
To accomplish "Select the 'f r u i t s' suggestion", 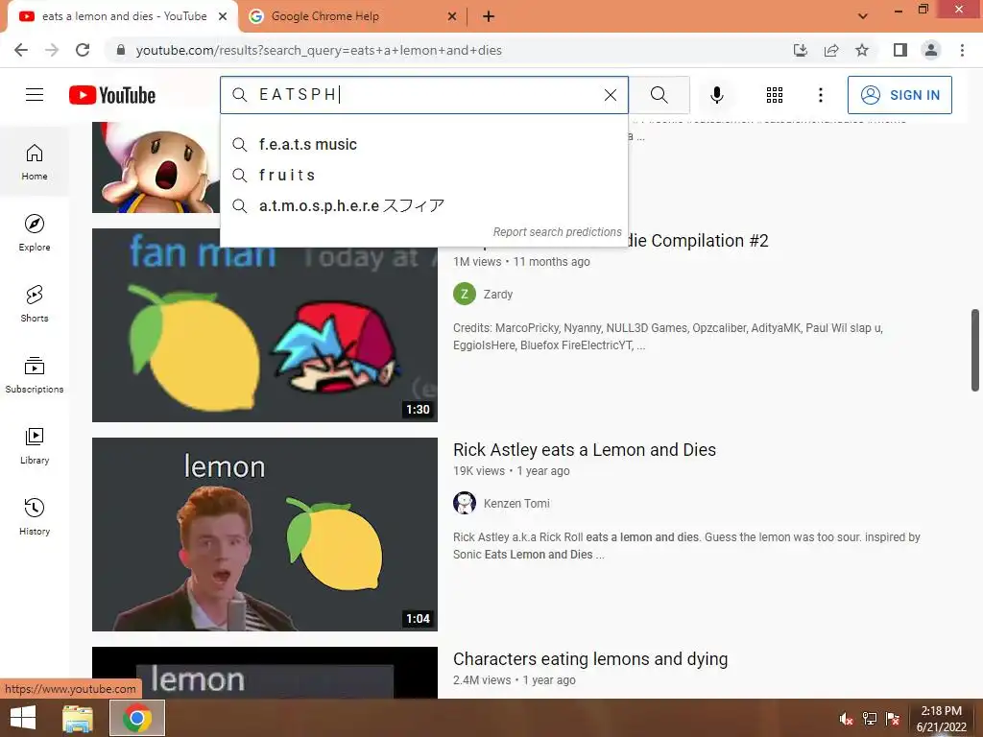I will [x=424, y=175].
